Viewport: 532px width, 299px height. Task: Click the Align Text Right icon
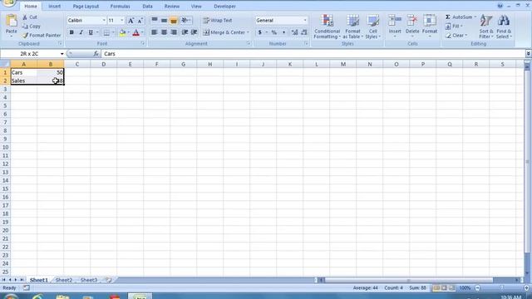(174, 32)
